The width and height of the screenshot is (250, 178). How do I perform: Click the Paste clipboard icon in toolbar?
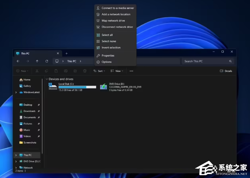click(56, 71)
